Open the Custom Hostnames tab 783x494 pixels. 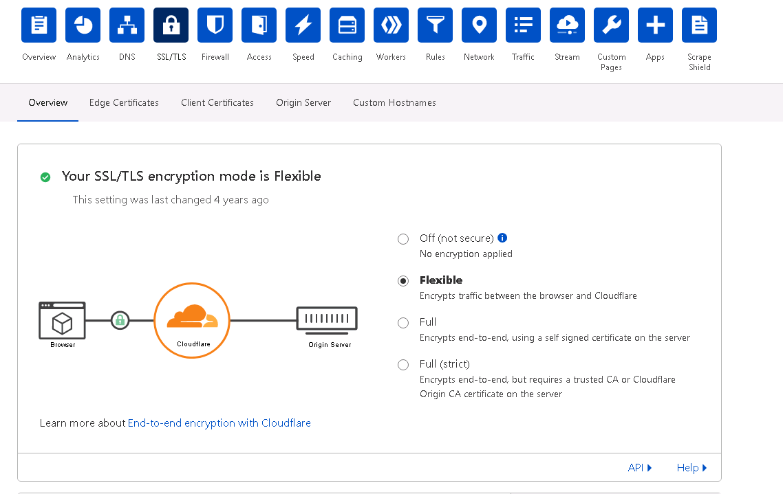coord(394,102)
